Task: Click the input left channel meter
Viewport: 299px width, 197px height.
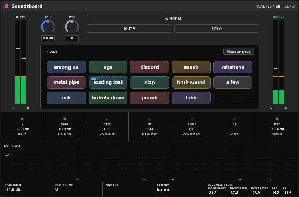Action: click(x=17, y=62)
